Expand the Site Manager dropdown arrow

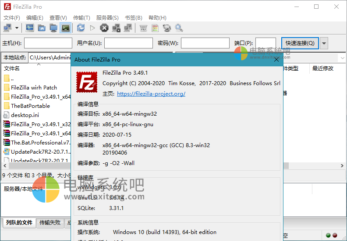point(17,28)
